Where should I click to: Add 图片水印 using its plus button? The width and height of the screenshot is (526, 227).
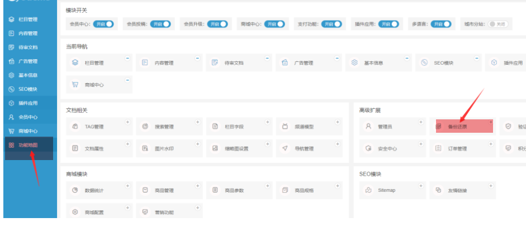tap(197, 144)
